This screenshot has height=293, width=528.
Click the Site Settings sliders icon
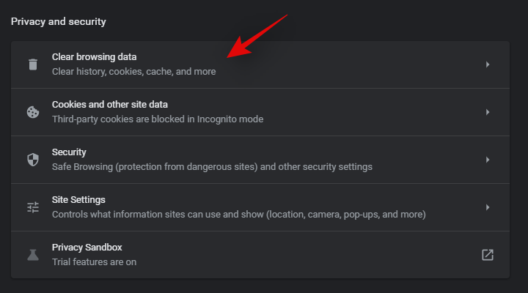pos(32,207)
